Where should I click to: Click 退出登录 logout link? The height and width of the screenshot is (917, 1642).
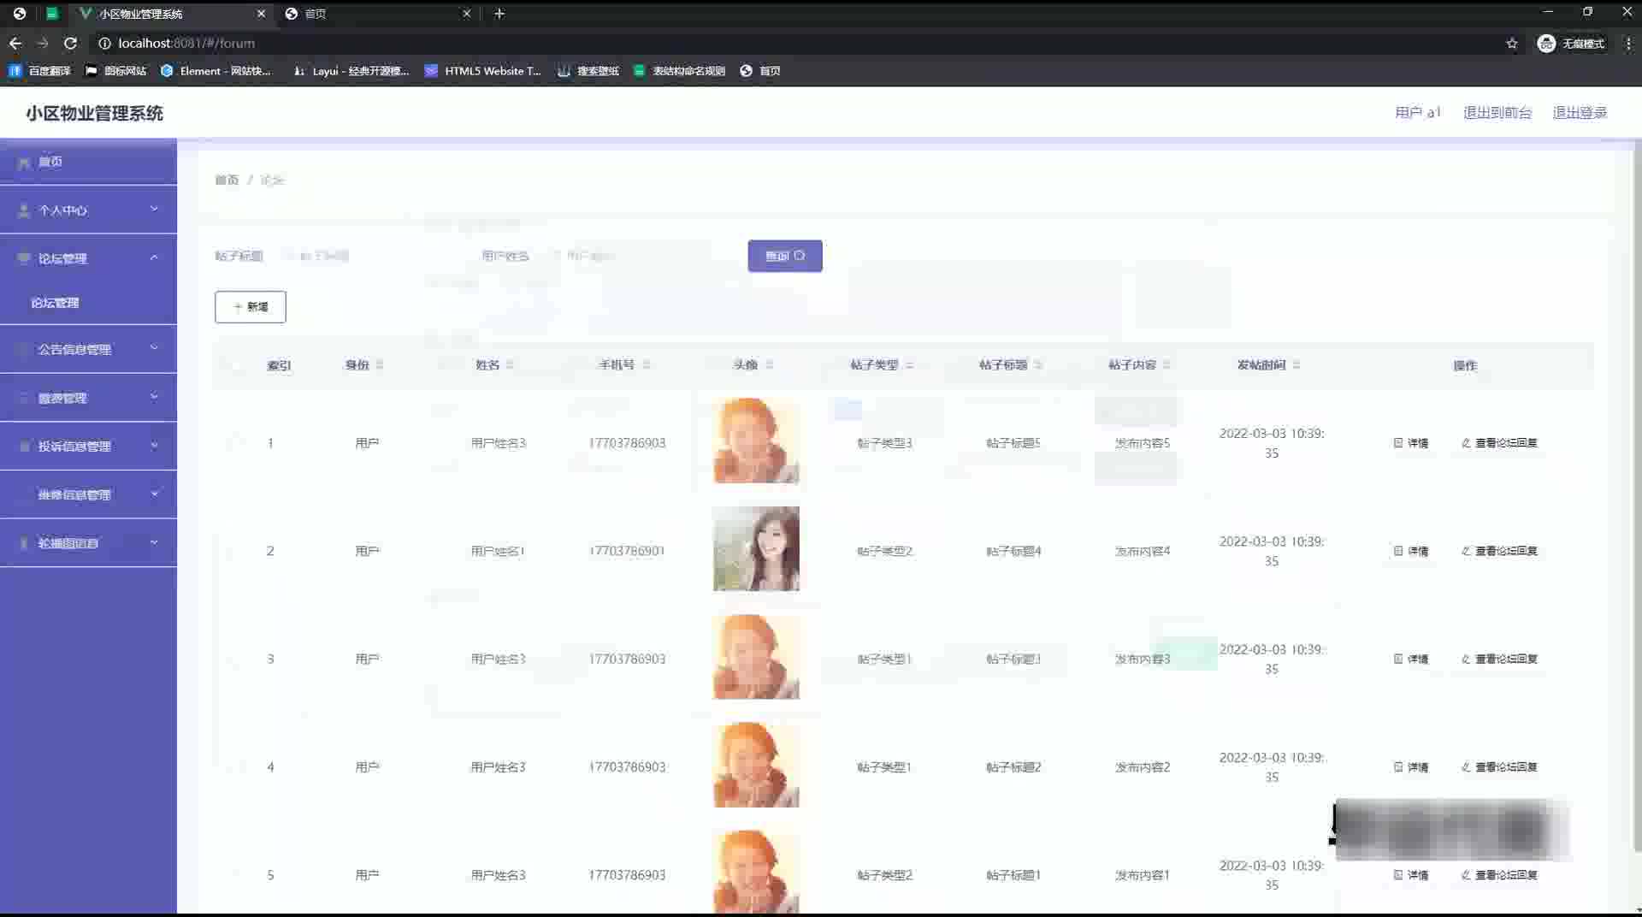pyautogui.click(x=1580, y=113)
